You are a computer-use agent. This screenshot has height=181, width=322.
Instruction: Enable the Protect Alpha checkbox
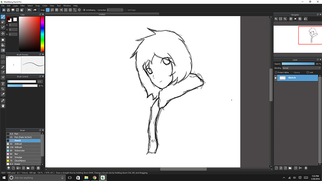276,72
